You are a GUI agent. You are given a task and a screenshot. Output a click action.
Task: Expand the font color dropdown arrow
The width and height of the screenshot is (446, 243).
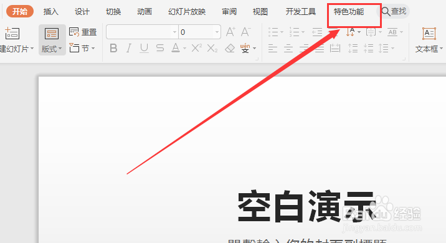184,49
